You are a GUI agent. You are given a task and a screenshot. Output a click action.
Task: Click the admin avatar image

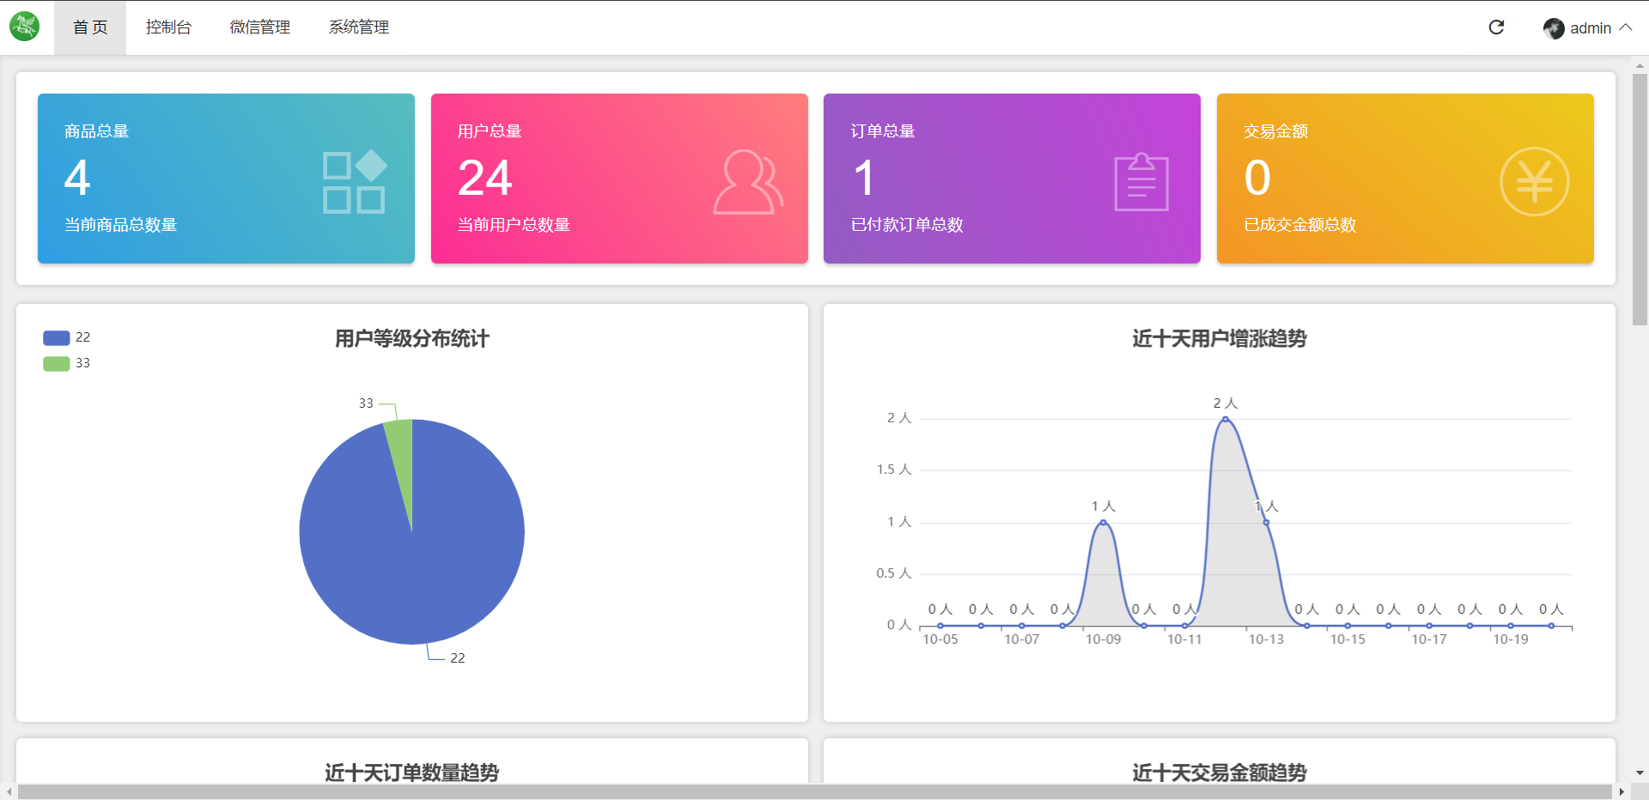tap(1554, 28)
